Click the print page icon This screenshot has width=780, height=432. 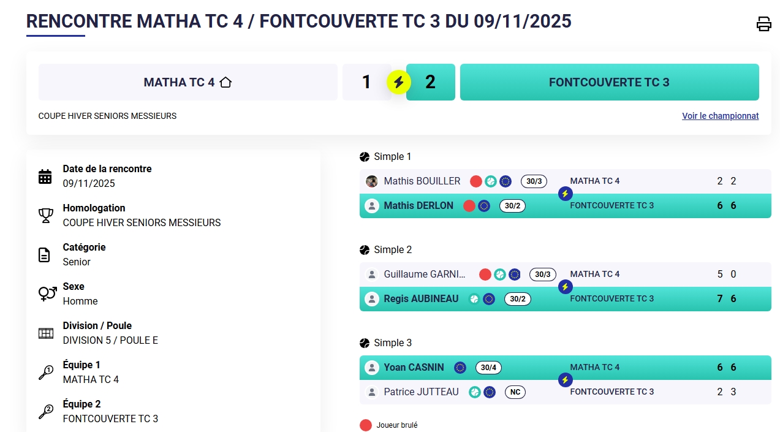pos(763,24)
